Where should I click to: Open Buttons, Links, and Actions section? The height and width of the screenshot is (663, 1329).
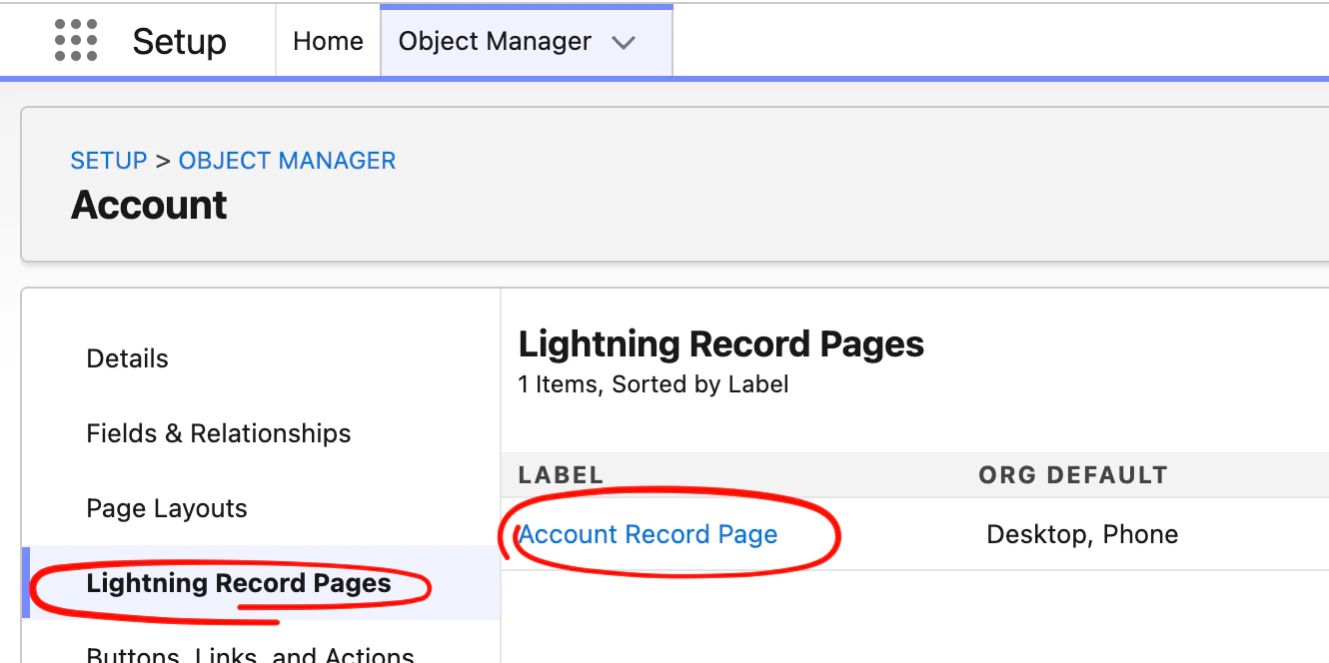pyautogui.click(x=251, y=654)
